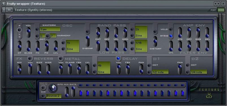This screenshot has width=227, height=106.
Task: Adjust the PW pulse width slider
Action: tap(46, 46)
